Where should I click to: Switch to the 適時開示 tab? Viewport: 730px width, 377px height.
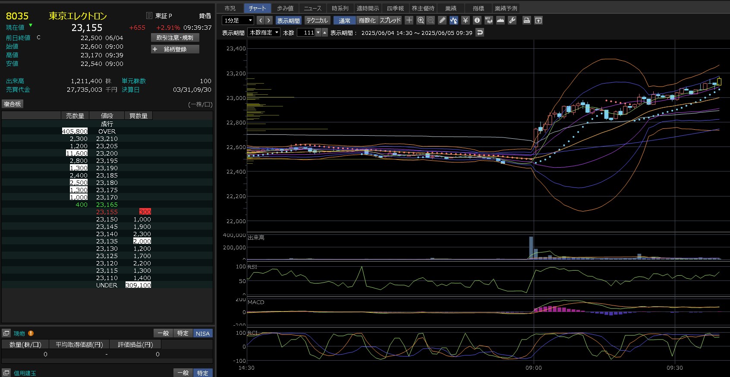click(368, 8)
